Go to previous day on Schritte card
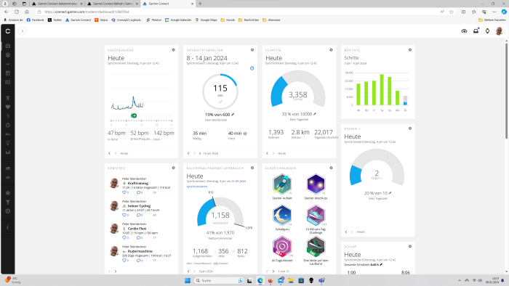Viewport: 509px width, 286px height. (267, 153)
